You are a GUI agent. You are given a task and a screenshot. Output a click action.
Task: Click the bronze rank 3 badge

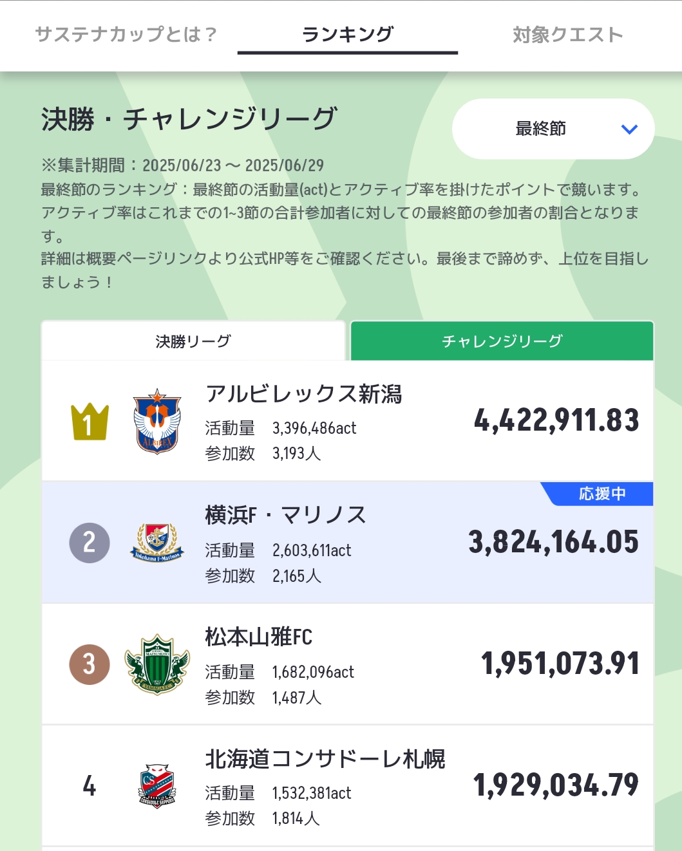coord(90,664)
